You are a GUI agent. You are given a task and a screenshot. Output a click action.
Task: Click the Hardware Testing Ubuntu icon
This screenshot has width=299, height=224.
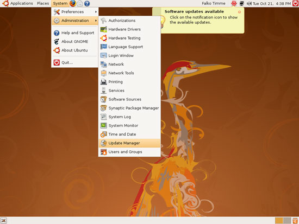pyautogui.click(x=103, y=38)
